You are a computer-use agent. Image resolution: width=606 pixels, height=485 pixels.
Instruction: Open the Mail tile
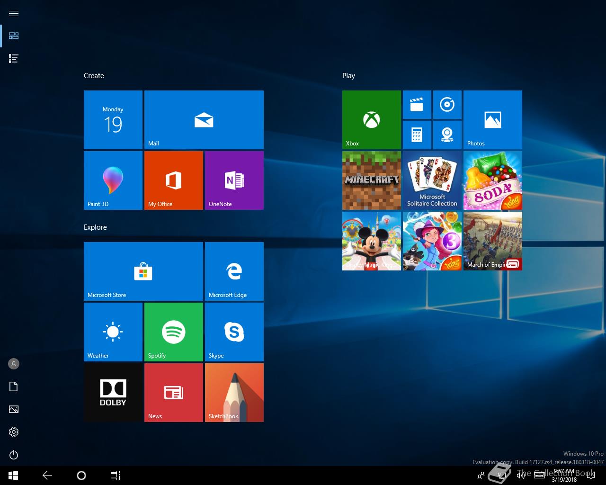click(x=204, y=120)
